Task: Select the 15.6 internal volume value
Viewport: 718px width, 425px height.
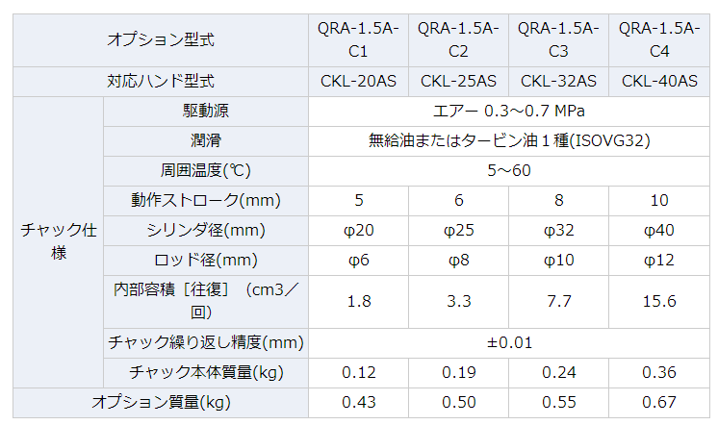Action: tap(659, 301)
